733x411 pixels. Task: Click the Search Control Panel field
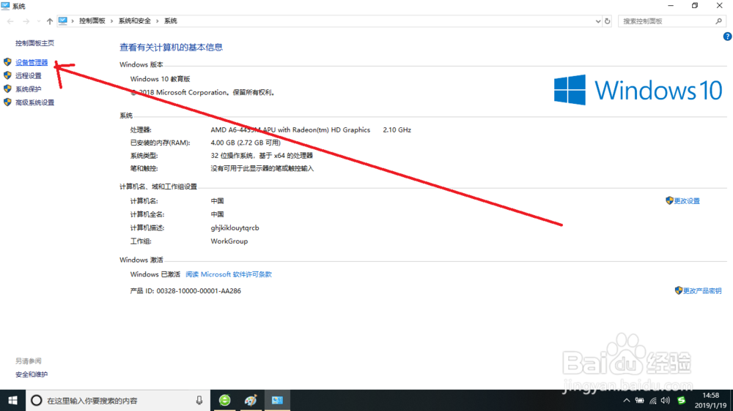(671, 21)
